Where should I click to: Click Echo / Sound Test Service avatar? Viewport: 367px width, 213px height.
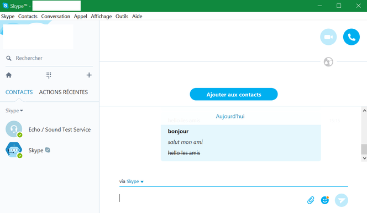coord(14,129)
